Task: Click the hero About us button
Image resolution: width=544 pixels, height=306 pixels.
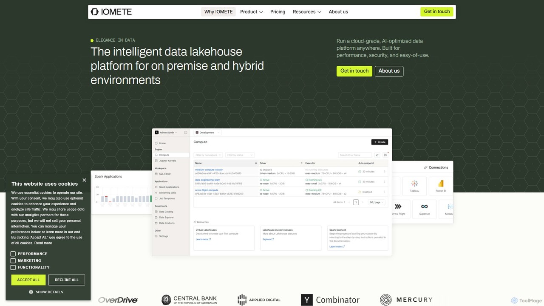Action: point(389,71)
